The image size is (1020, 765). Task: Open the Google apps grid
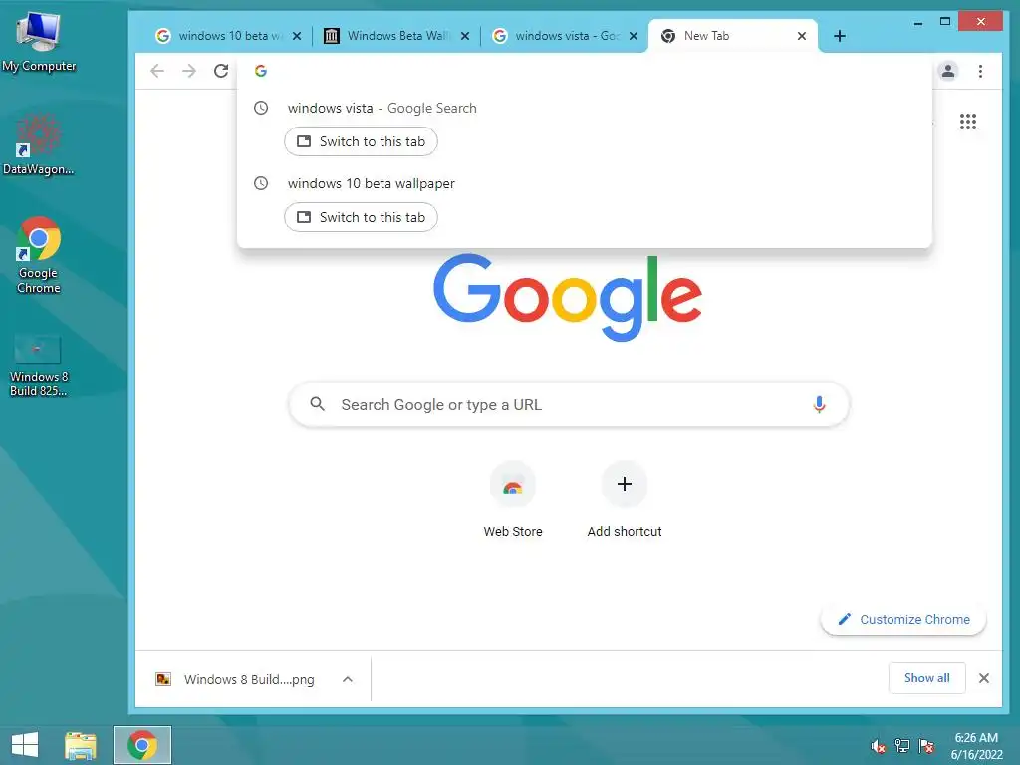point(968,122)
